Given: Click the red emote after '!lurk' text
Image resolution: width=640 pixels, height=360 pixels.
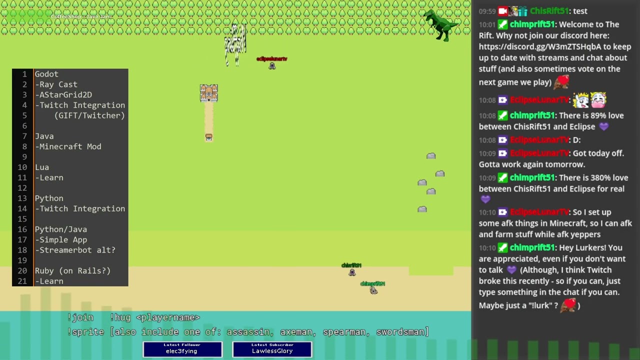Looking at the screenshot, I should (568, 304).
